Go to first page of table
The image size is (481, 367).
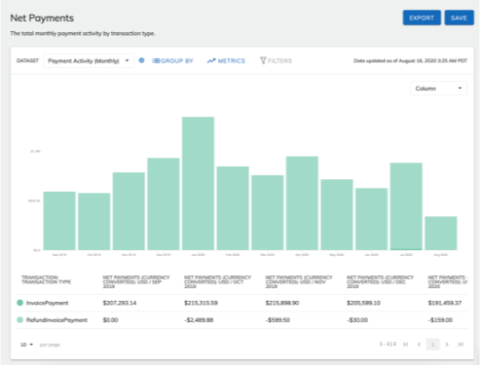tap(406, 345)
